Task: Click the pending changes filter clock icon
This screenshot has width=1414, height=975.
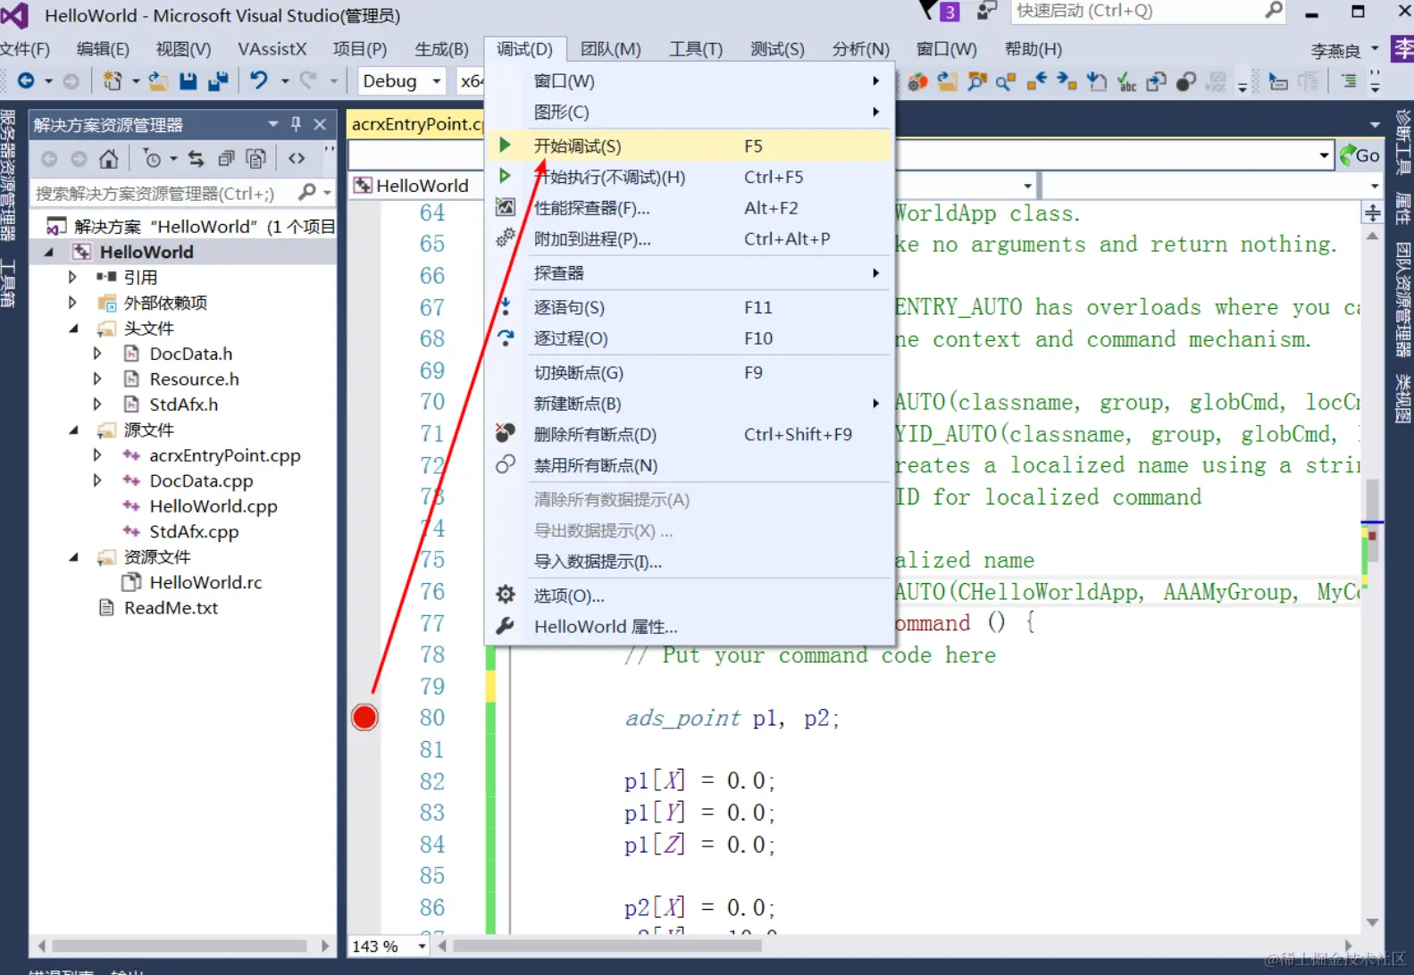Action: pyautogui.click(x=153, y=159)
